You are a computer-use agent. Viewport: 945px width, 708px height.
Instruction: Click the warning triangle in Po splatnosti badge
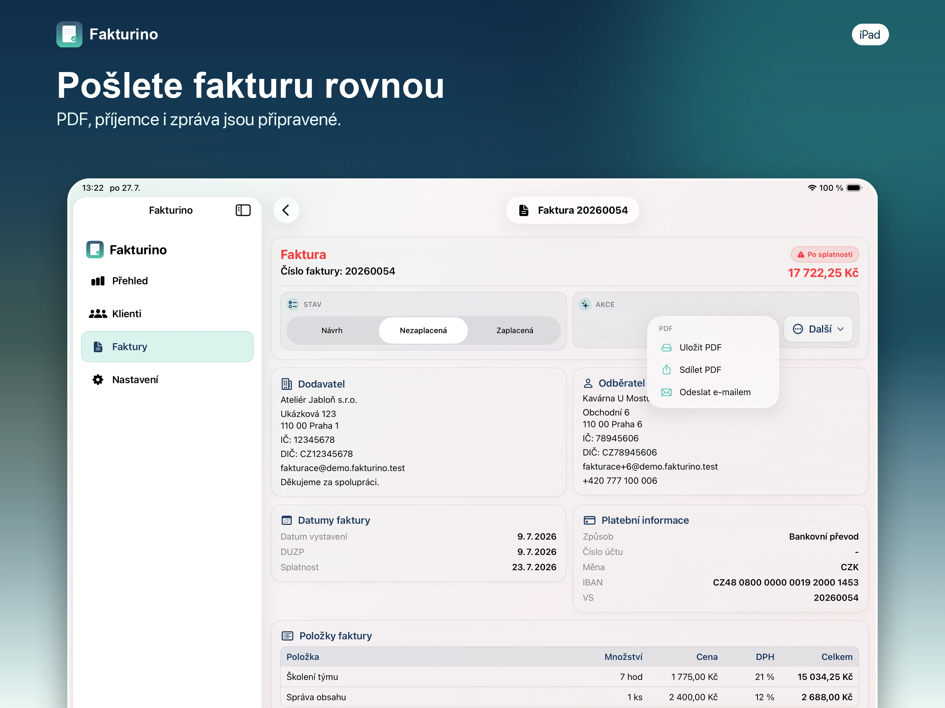point(801,254)
